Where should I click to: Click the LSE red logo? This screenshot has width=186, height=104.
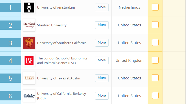point(29,60)
